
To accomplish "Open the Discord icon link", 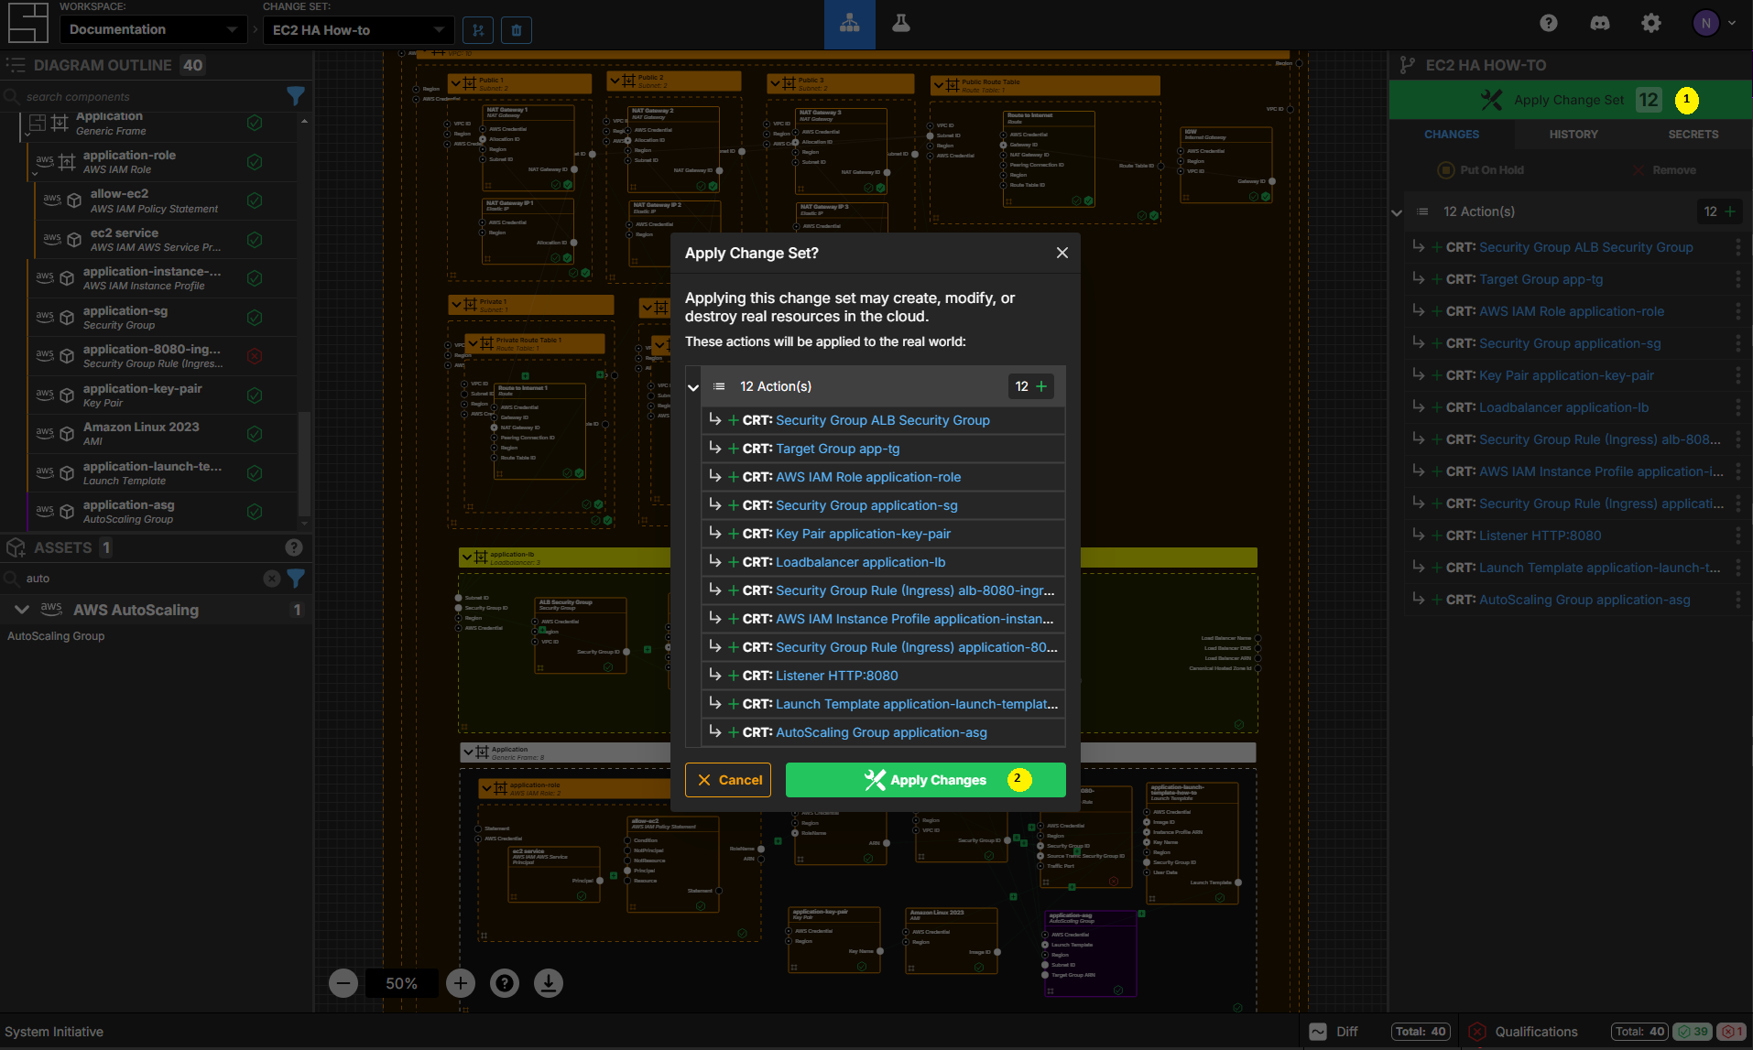I will pos(1600,23).
